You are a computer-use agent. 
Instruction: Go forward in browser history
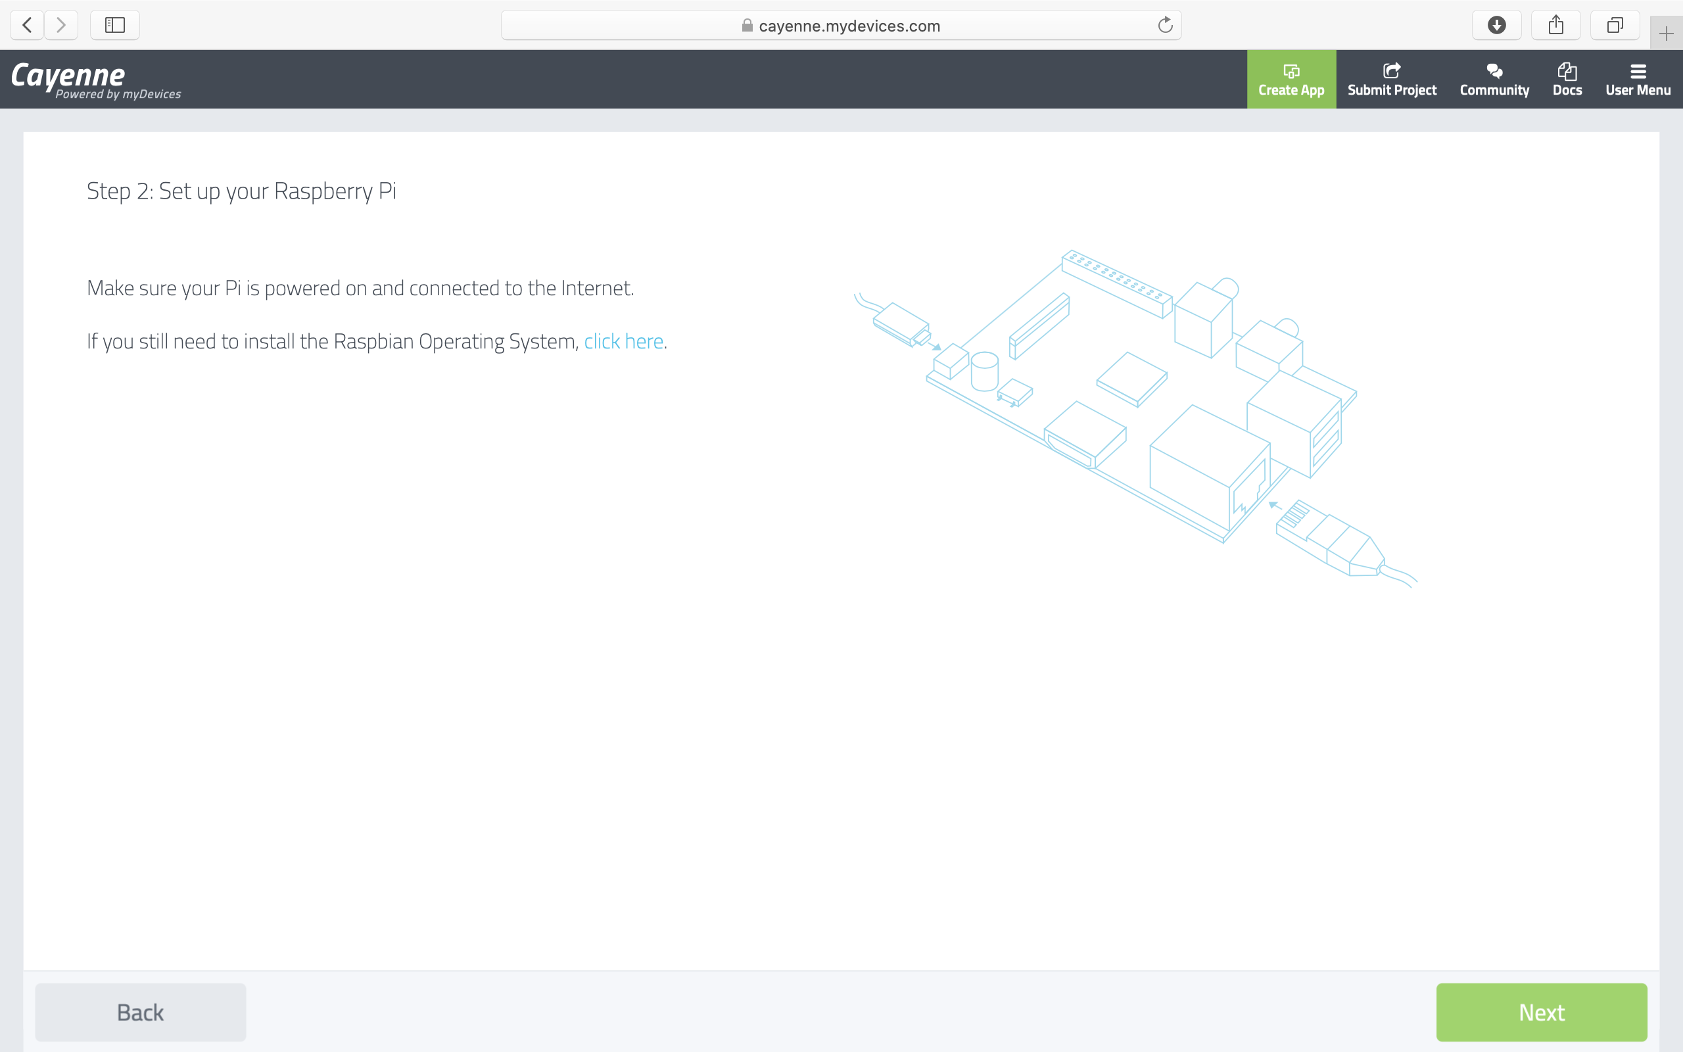[x=61, y=26]
